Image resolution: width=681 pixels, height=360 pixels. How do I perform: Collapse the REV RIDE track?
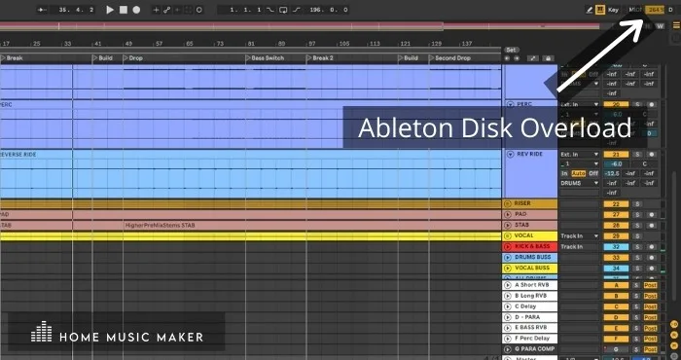tap(511, 154)
